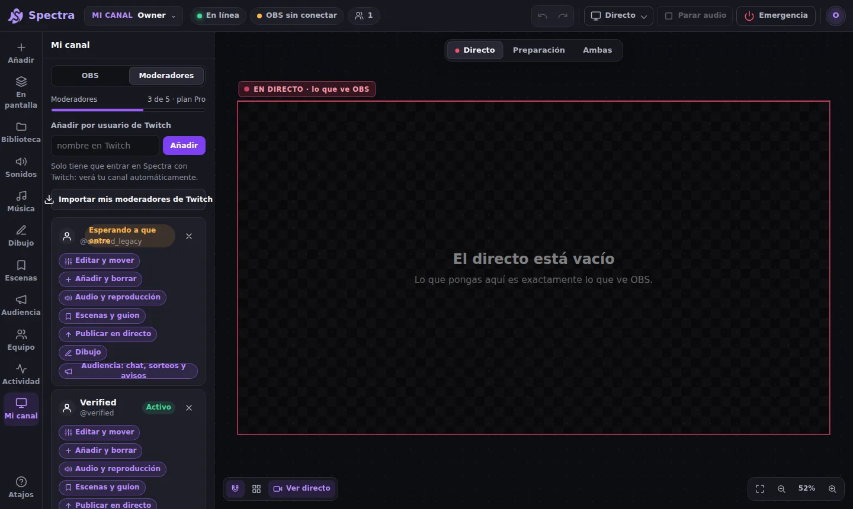This screenshot has height=509, width=853.
Task: Toggle Audio y reproducción for legacy moderator
Action: (112, 297)
